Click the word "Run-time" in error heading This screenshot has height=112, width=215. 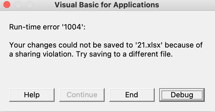point(25,27)
